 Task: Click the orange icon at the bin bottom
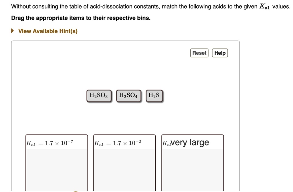(x=75, y=191)
